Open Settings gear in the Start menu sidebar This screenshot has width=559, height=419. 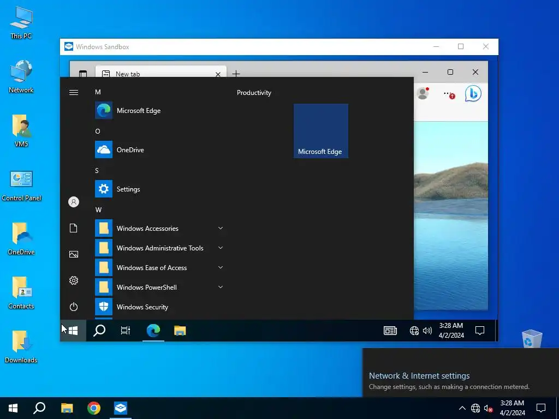tap(74, 280)
